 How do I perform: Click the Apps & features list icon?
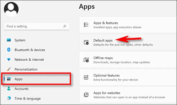[86, 25]
